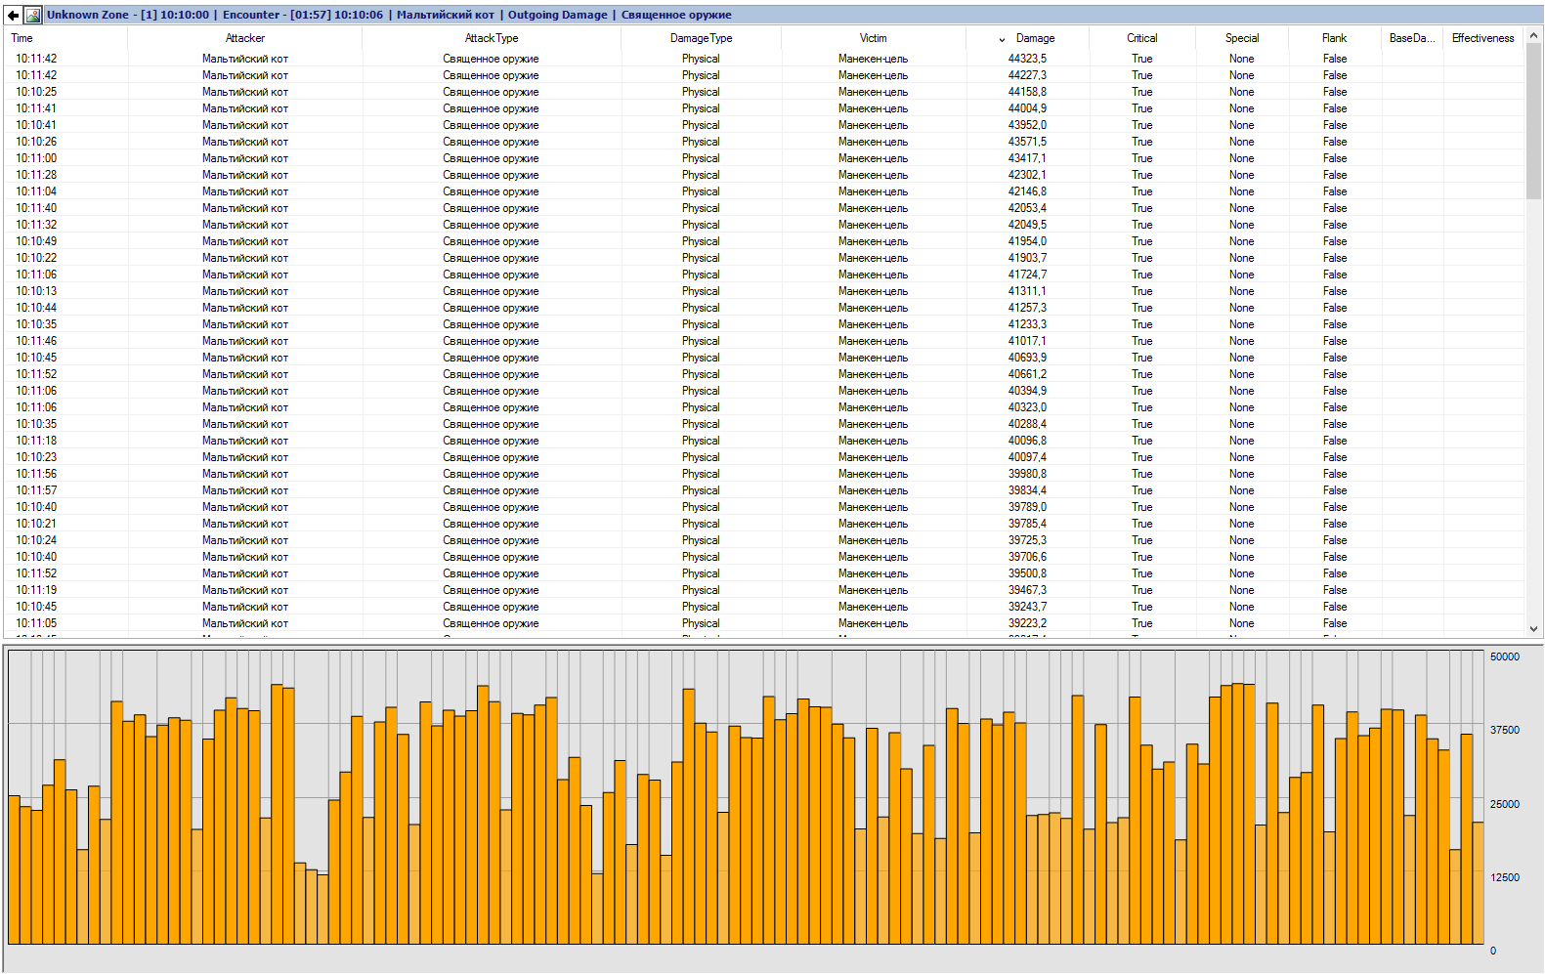Toggle Damage column sort arrow
Screen dimensions: 1545x974
1002,39
